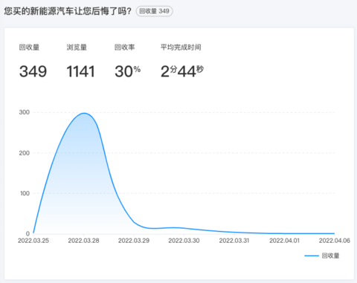Toggle the 回收量 legend line icon
The height and width of the screenshot is (283, 357).
pos(312,256)
